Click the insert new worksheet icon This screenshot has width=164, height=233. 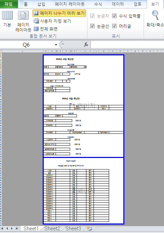[x=89, y=229]
